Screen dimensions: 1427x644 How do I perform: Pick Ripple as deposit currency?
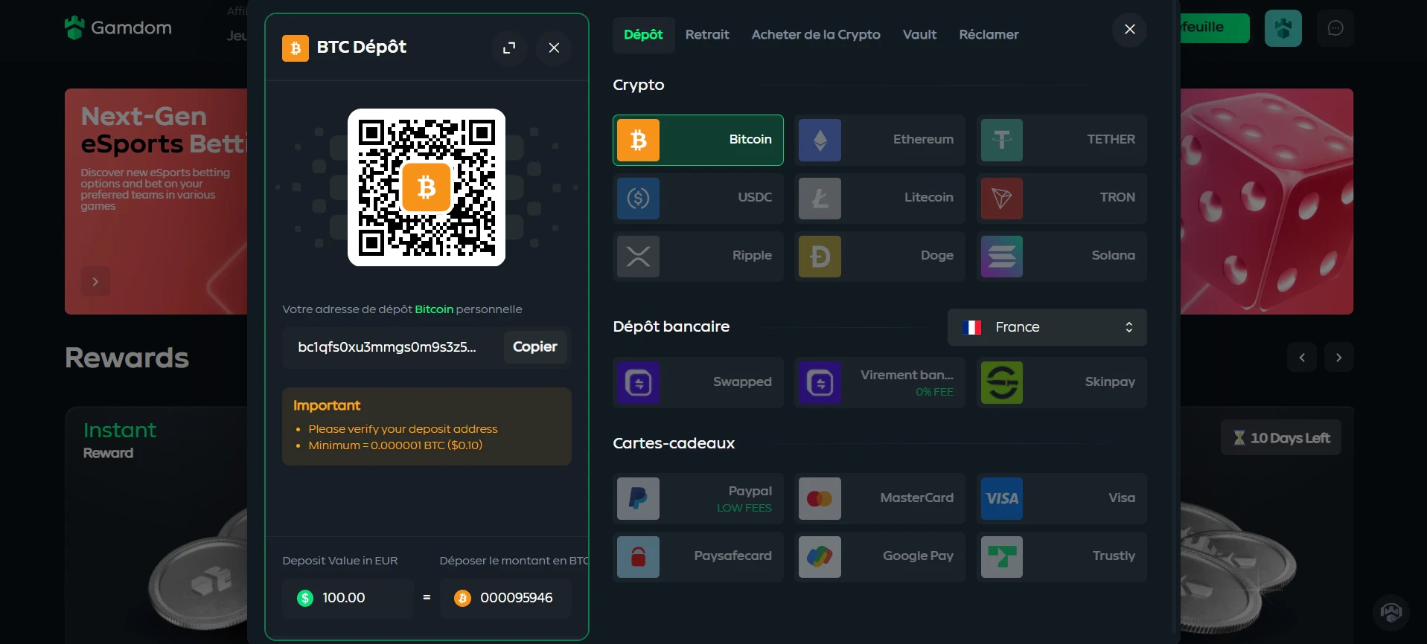tap(697, 256)
